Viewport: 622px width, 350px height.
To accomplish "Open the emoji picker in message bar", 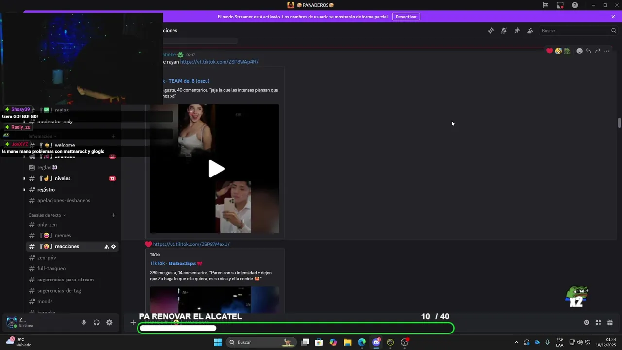I will (587, 322).
